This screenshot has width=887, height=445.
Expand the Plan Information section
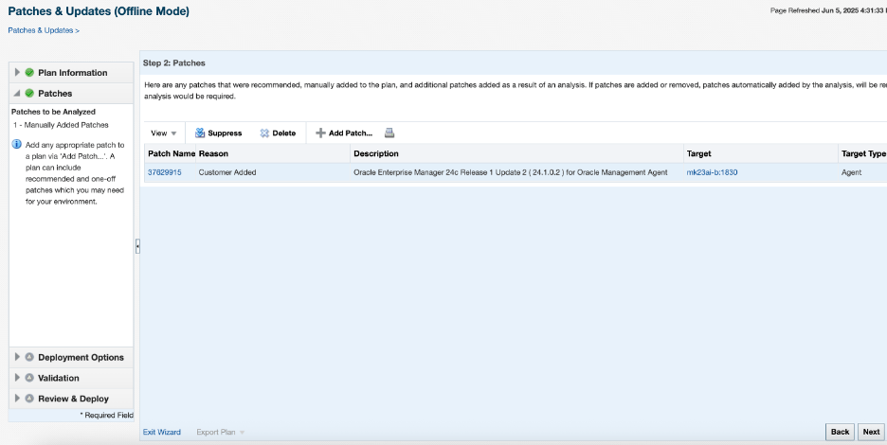(x=17, y=73)
